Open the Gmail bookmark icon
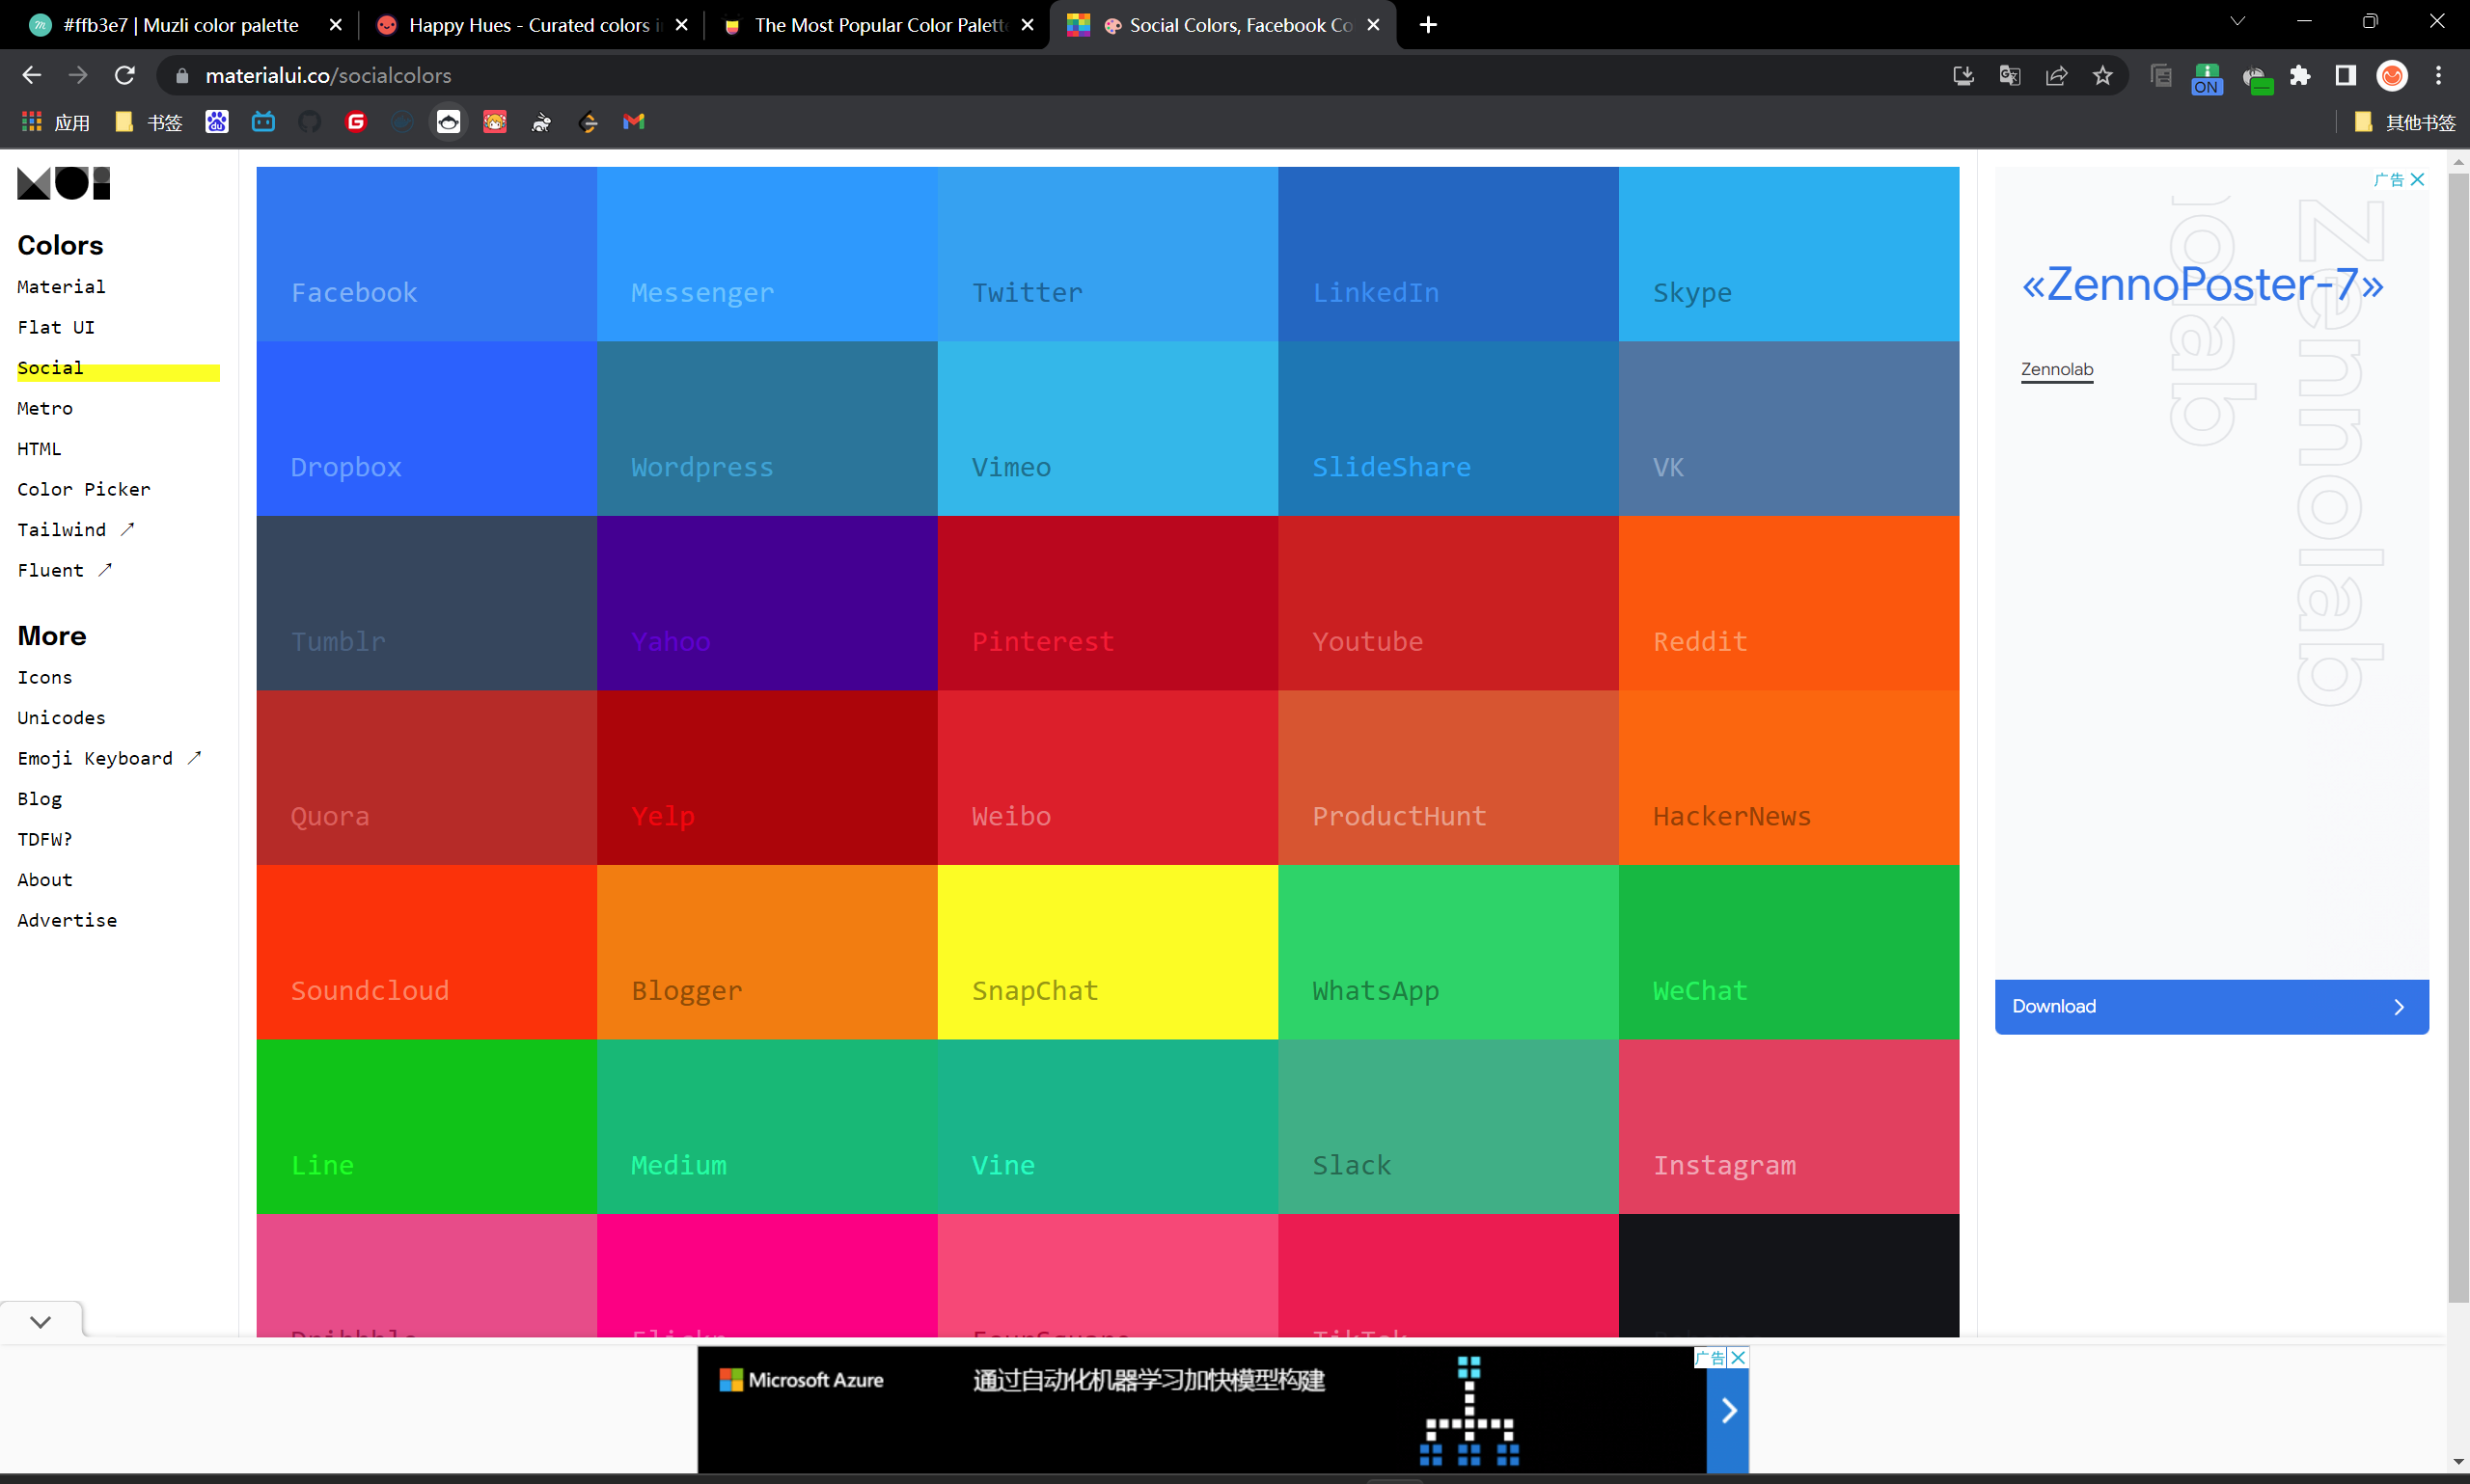2470x1484 pixels. click(x=633, y=122)
